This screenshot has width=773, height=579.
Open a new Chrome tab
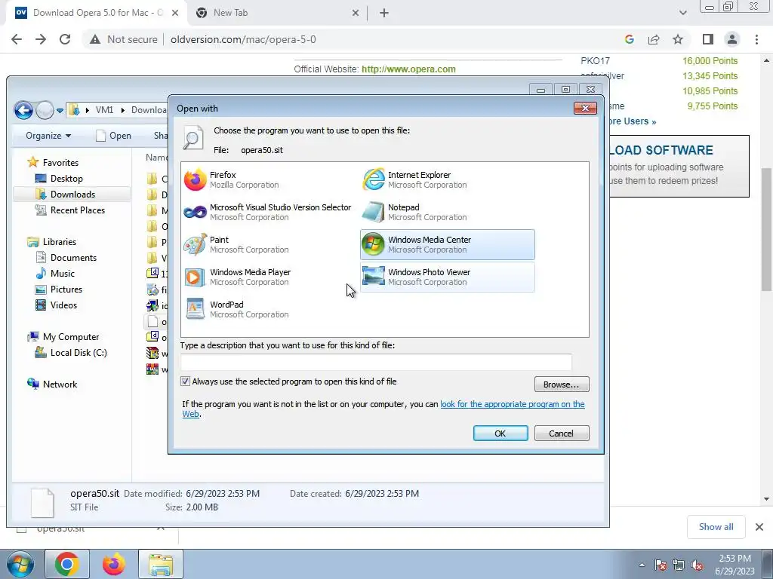[384, 14]
